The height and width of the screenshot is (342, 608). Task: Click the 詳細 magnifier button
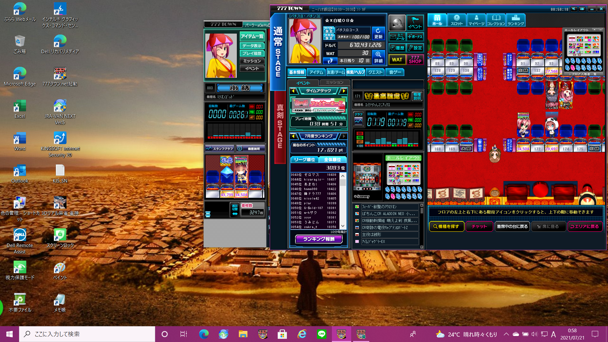coord(378,57)
